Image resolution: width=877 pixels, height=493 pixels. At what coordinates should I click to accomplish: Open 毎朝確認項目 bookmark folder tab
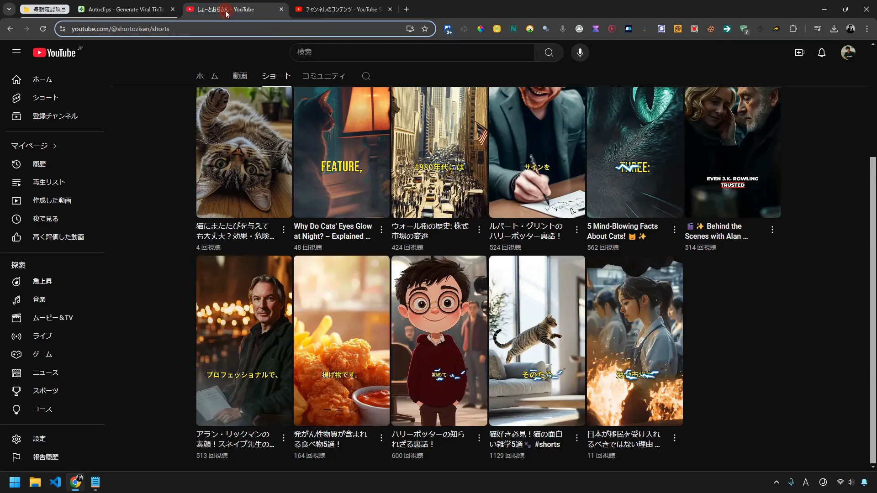pyautogui.click(x=45, y=9)
